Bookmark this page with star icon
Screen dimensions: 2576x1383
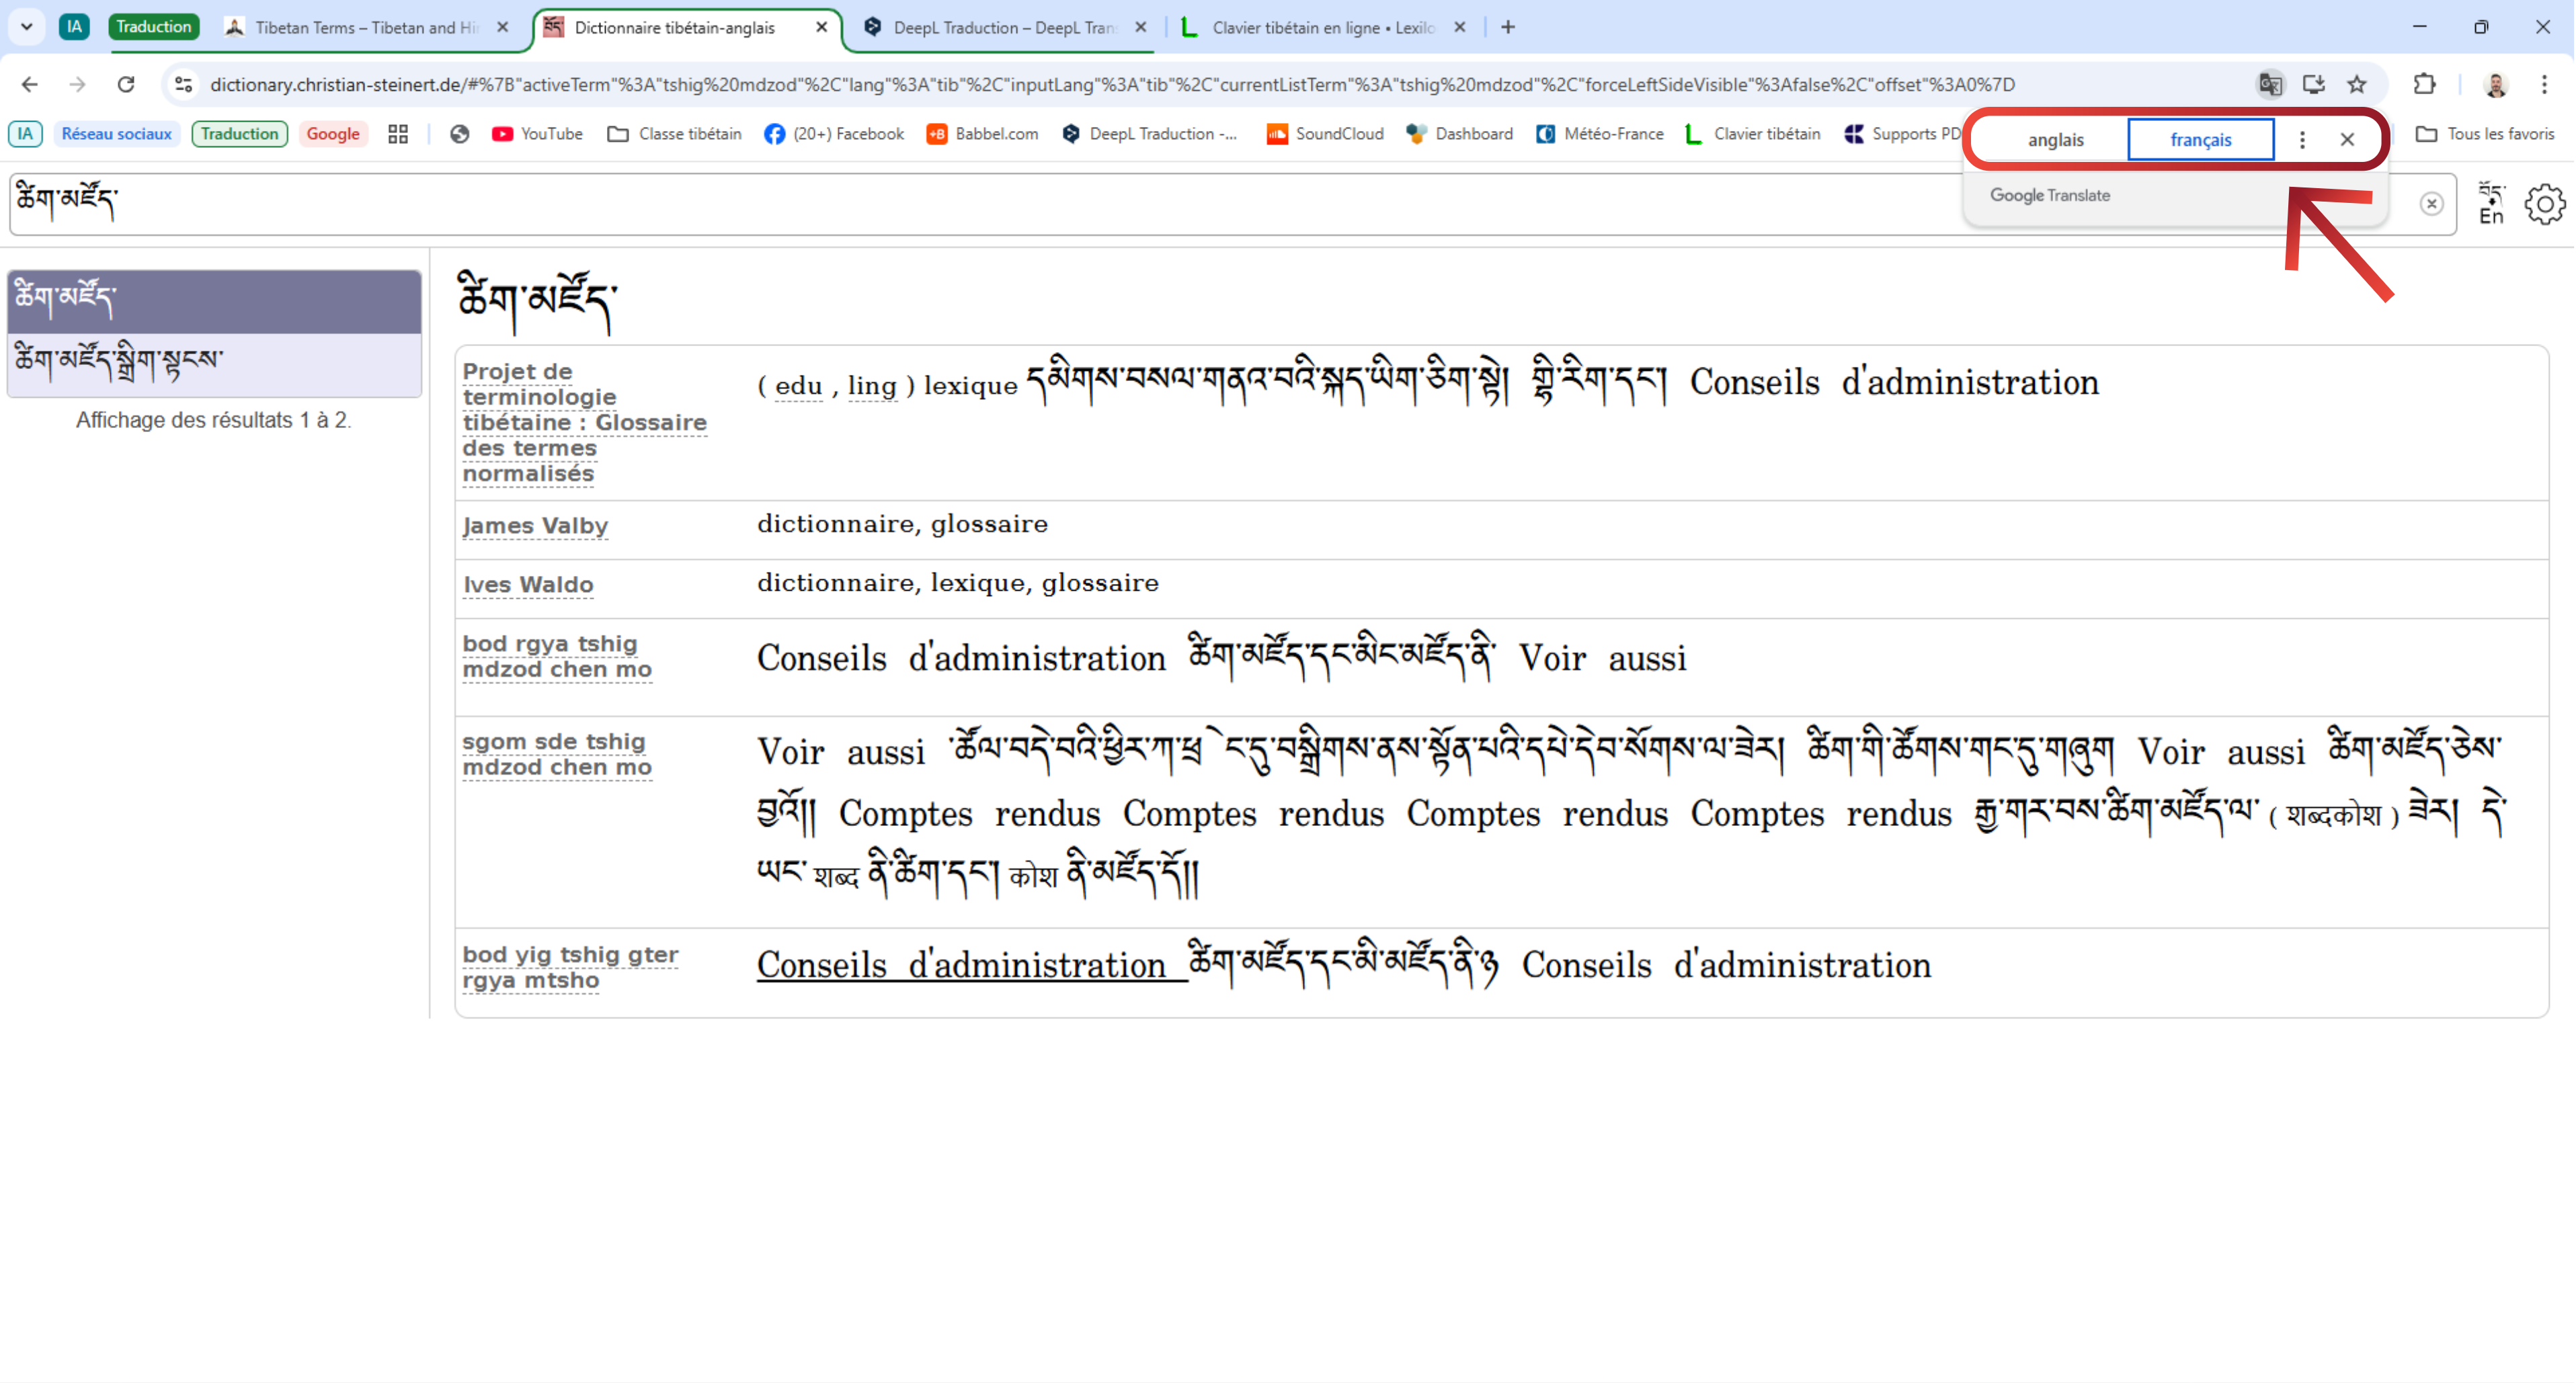(2357, 84)
